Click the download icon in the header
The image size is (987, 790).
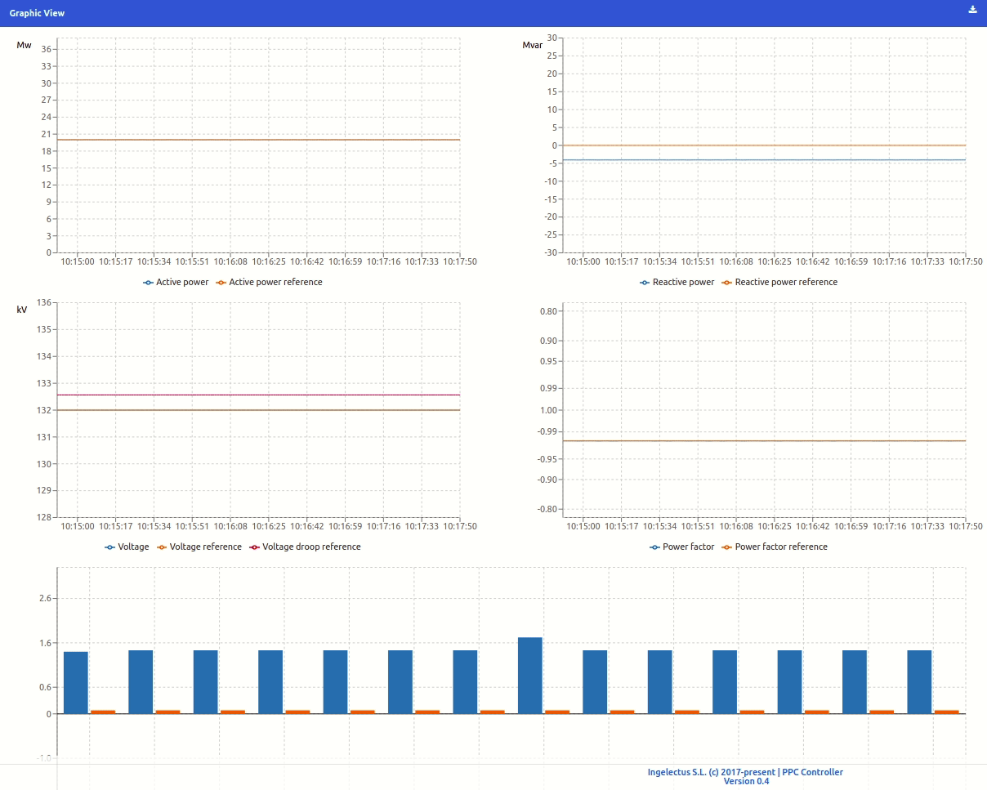[972, 10]
